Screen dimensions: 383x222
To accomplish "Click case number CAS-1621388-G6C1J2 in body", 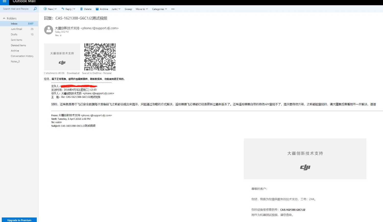I will [x=293, y=210].
